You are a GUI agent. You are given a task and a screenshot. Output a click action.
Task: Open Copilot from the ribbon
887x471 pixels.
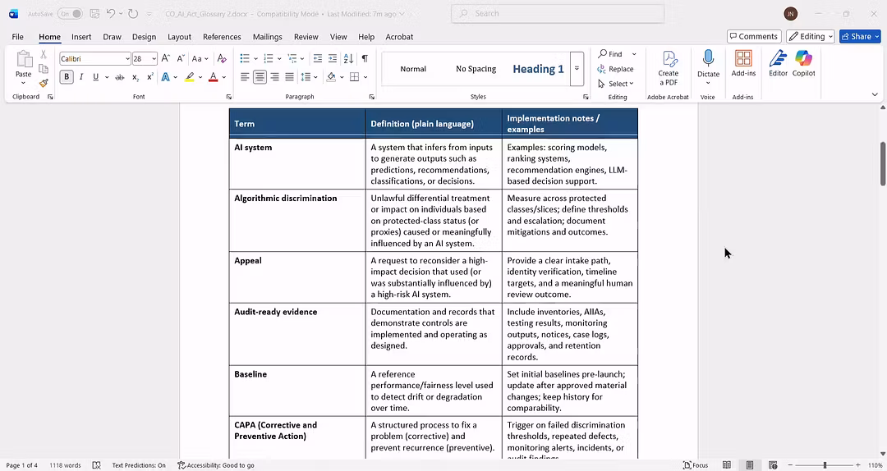(803, 63)
